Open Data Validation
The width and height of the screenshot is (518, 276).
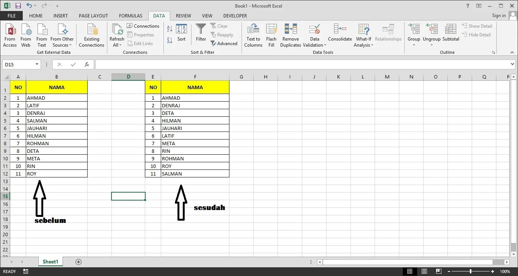(x=314, y=35)
